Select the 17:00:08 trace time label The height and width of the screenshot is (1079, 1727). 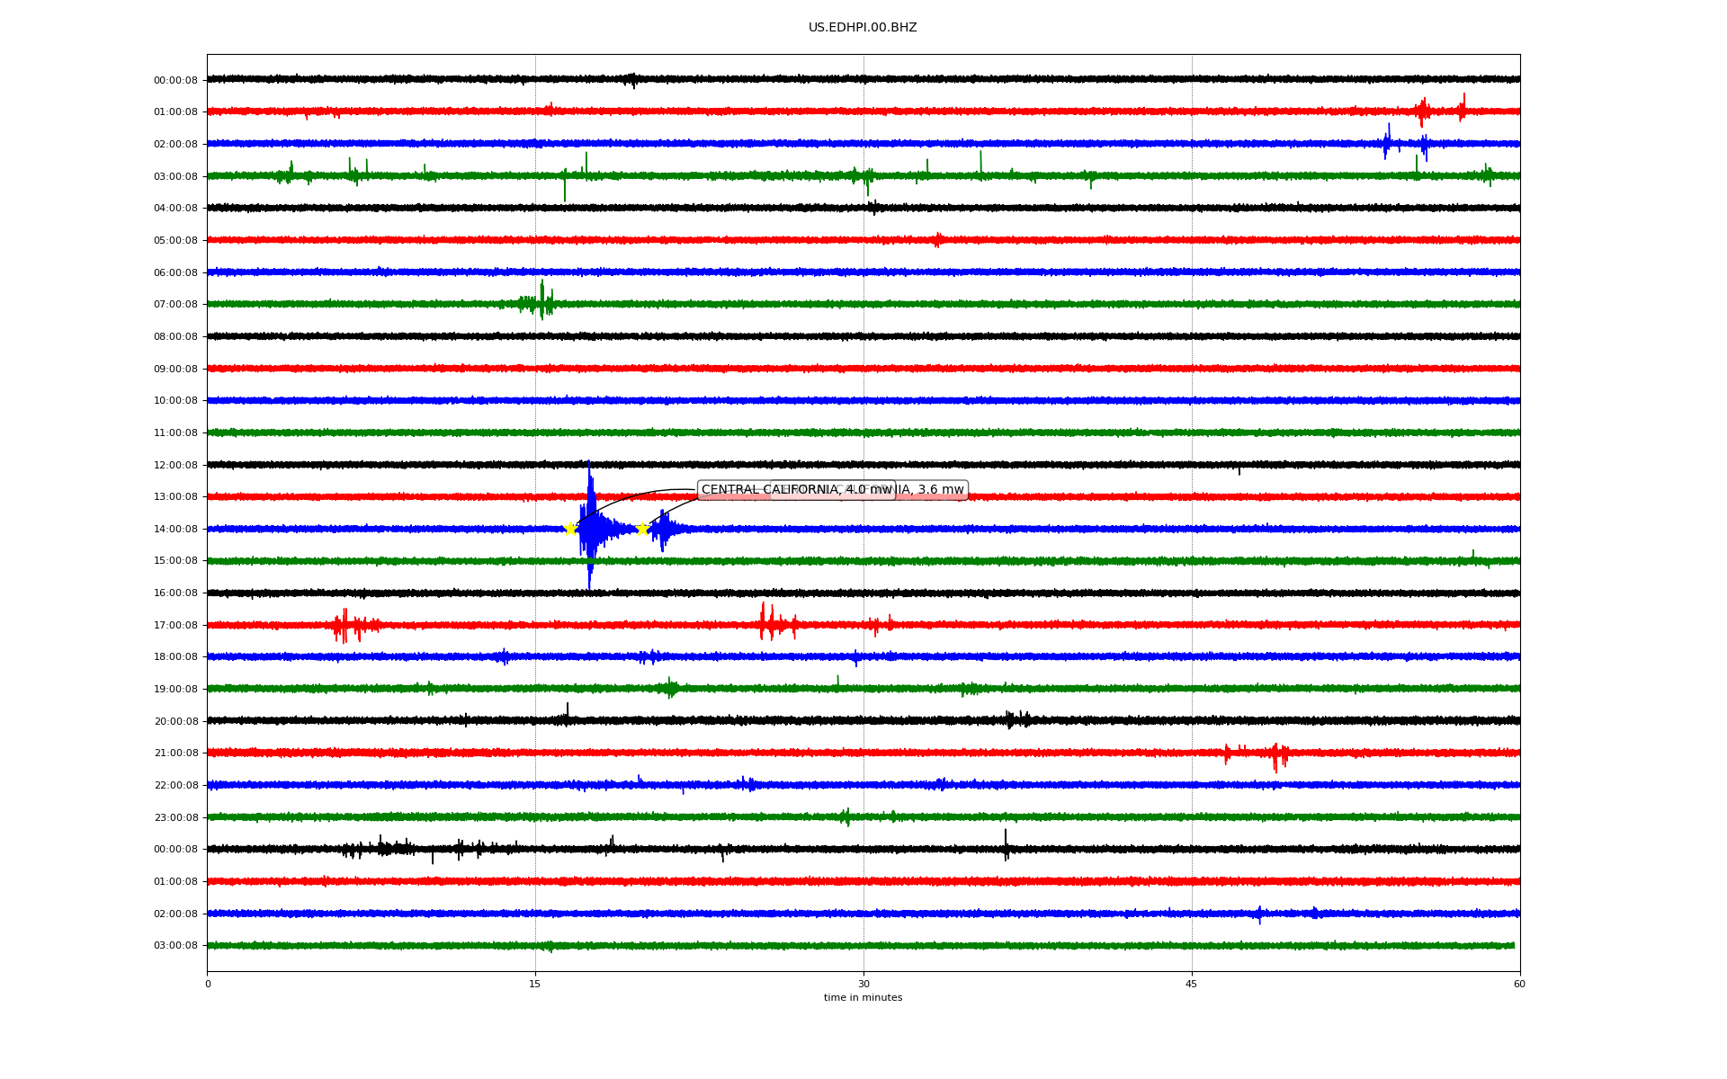[175, 625]
